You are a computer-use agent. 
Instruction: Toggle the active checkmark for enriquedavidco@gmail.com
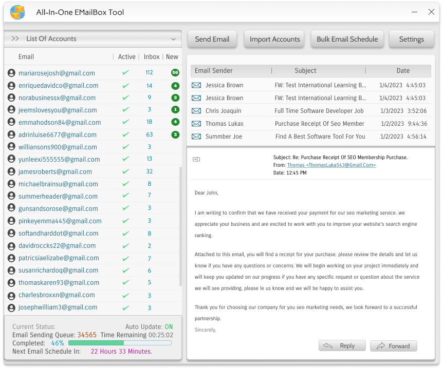point(125,86)
